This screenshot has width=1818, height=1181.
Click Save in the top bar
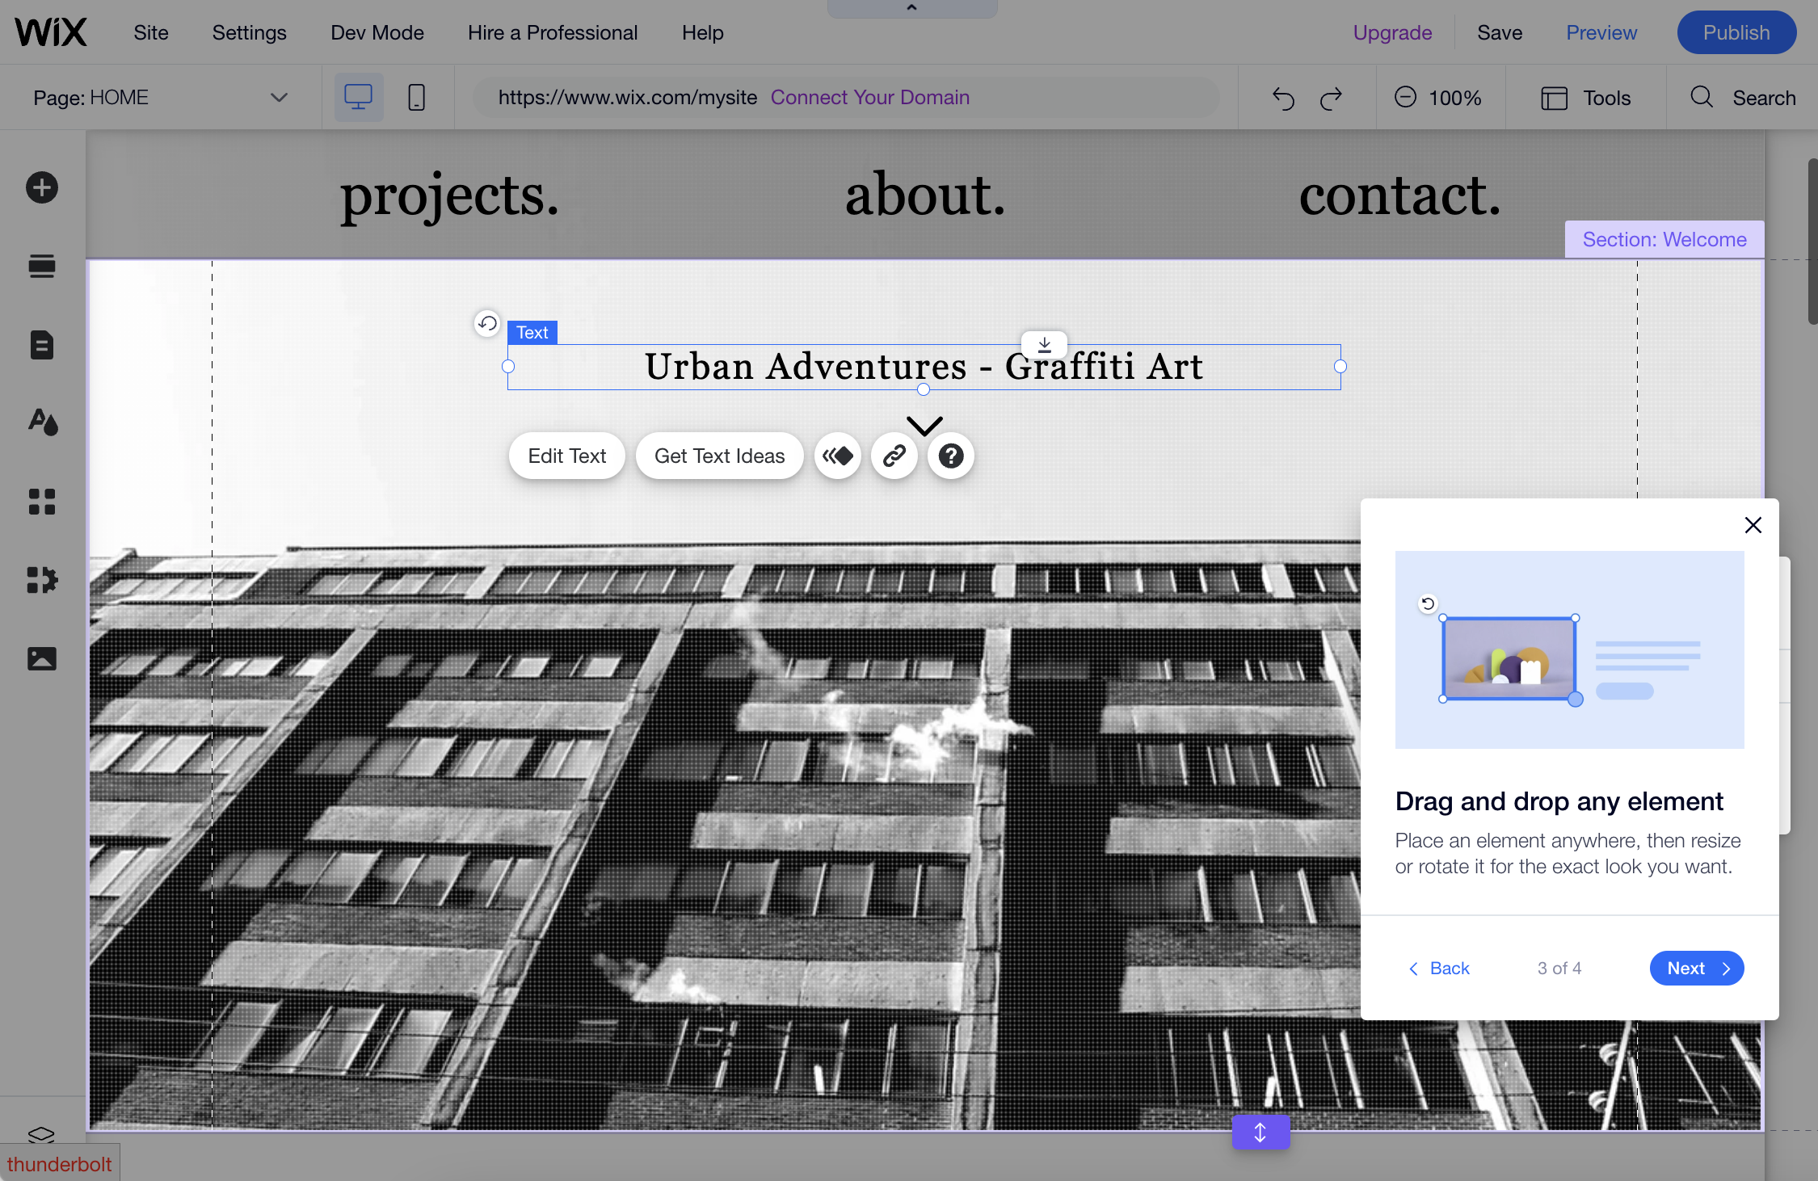point(1500,32)
